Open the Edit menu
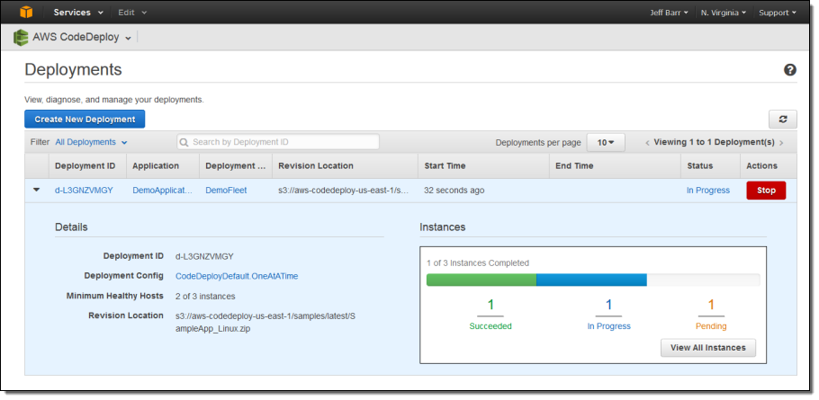This screenshot has width=819, height=400. point(132,13)
